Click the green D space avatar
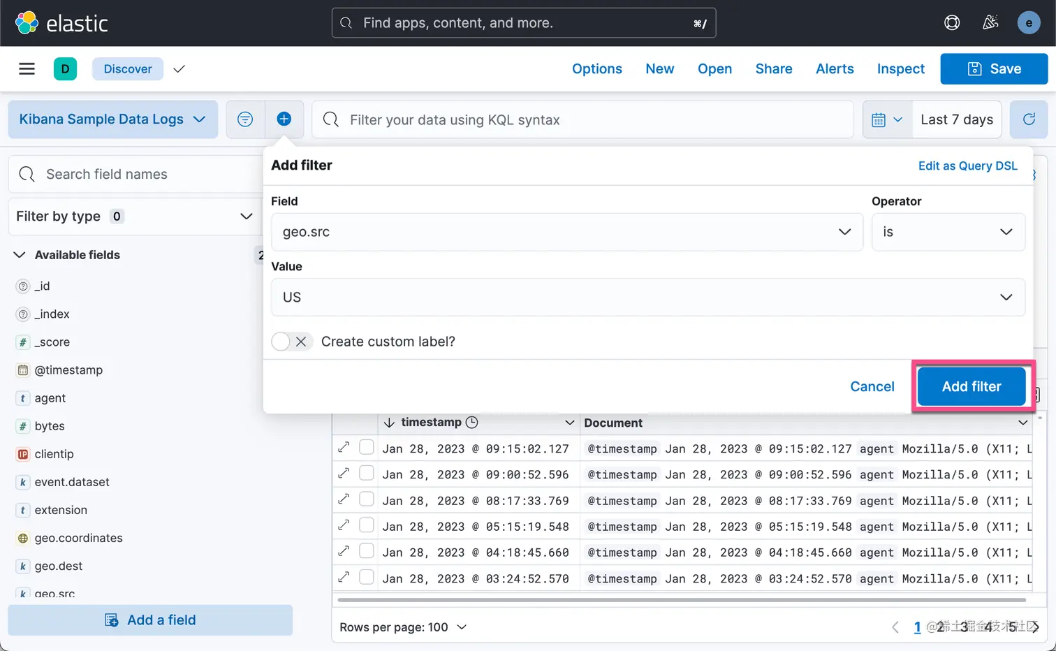1056x651 pixels. coord(65,68)
